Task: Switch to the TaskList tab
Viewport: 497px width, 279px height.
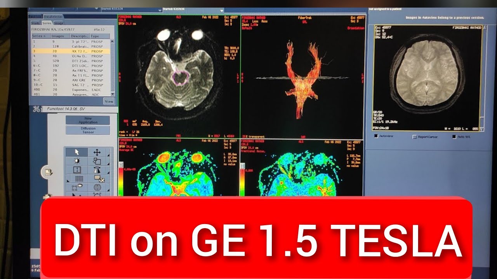Action: 35,17
